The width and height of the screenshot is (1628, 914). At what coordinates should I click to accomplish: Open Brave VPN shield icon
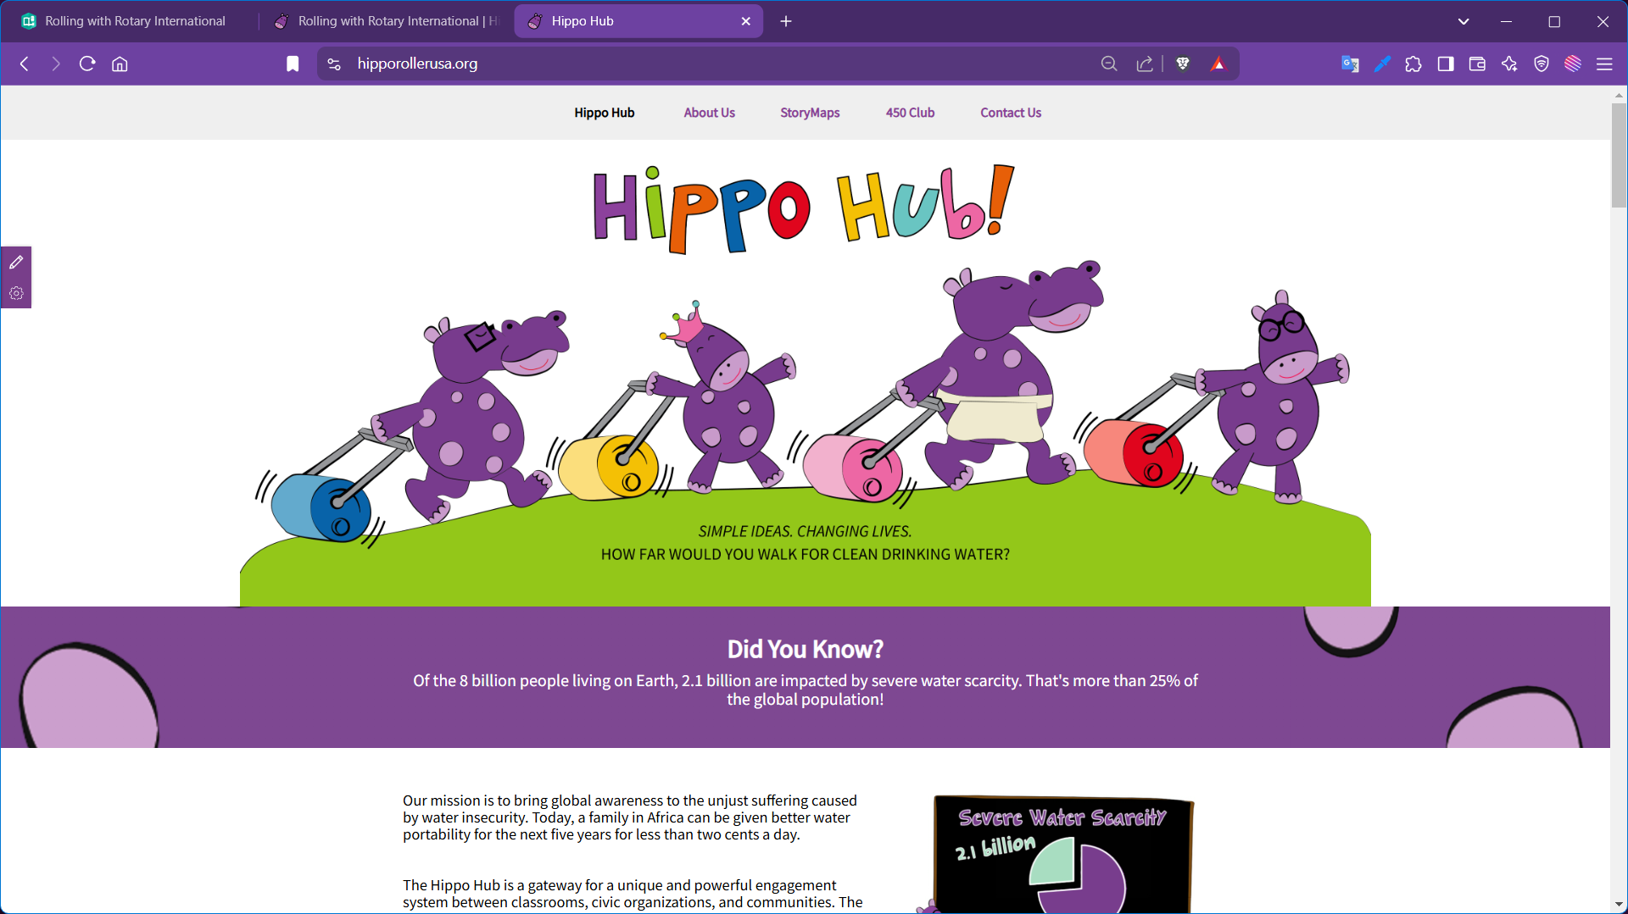(1542, 64)
